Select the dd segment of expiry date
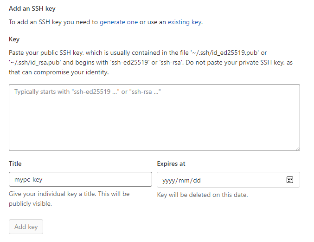 coord(197,180)
